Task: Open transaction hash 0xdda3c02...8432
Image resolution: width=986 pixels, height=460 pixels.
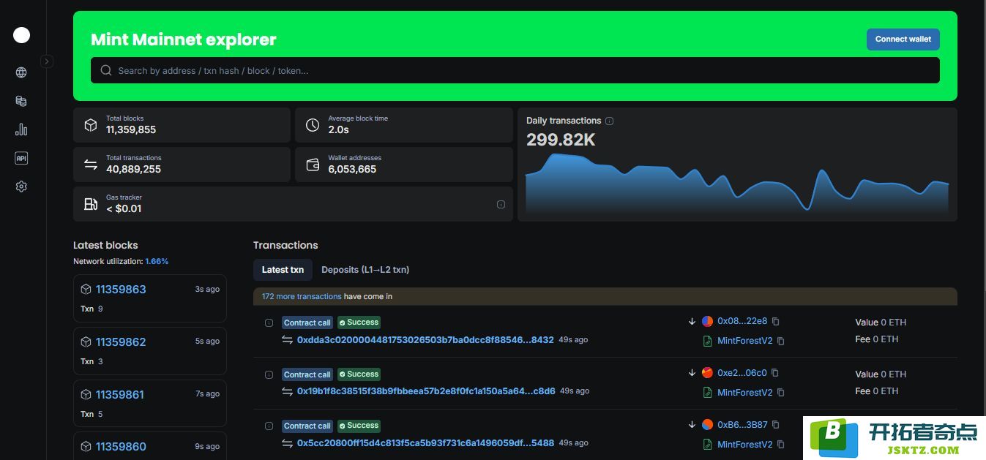Action: point(425,340)
